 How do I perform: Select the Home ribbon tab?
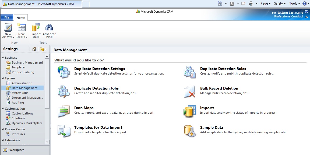[20, 17]
